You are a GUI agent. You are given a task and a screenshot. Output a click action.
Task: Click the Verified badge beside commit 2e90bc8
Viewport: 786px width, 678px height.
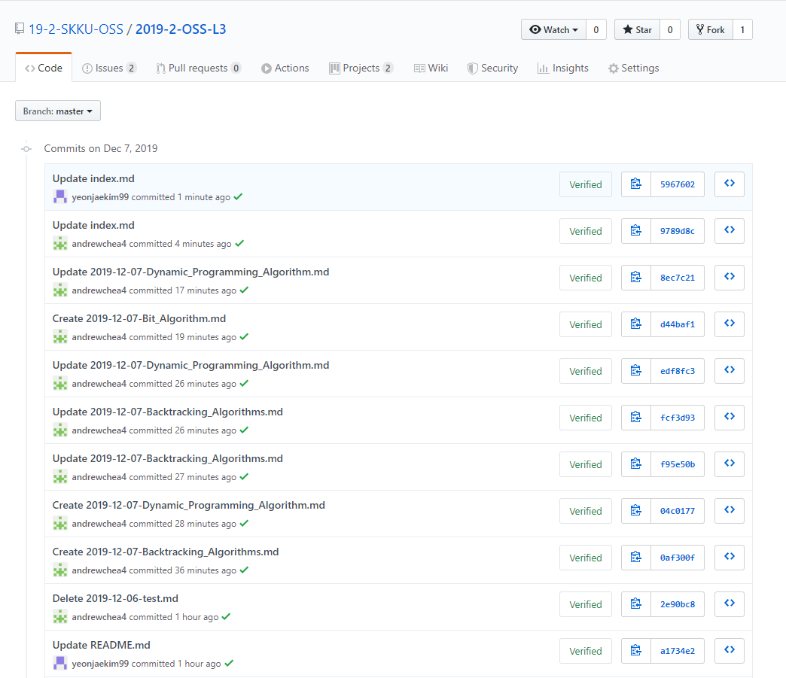coord(585,604)
